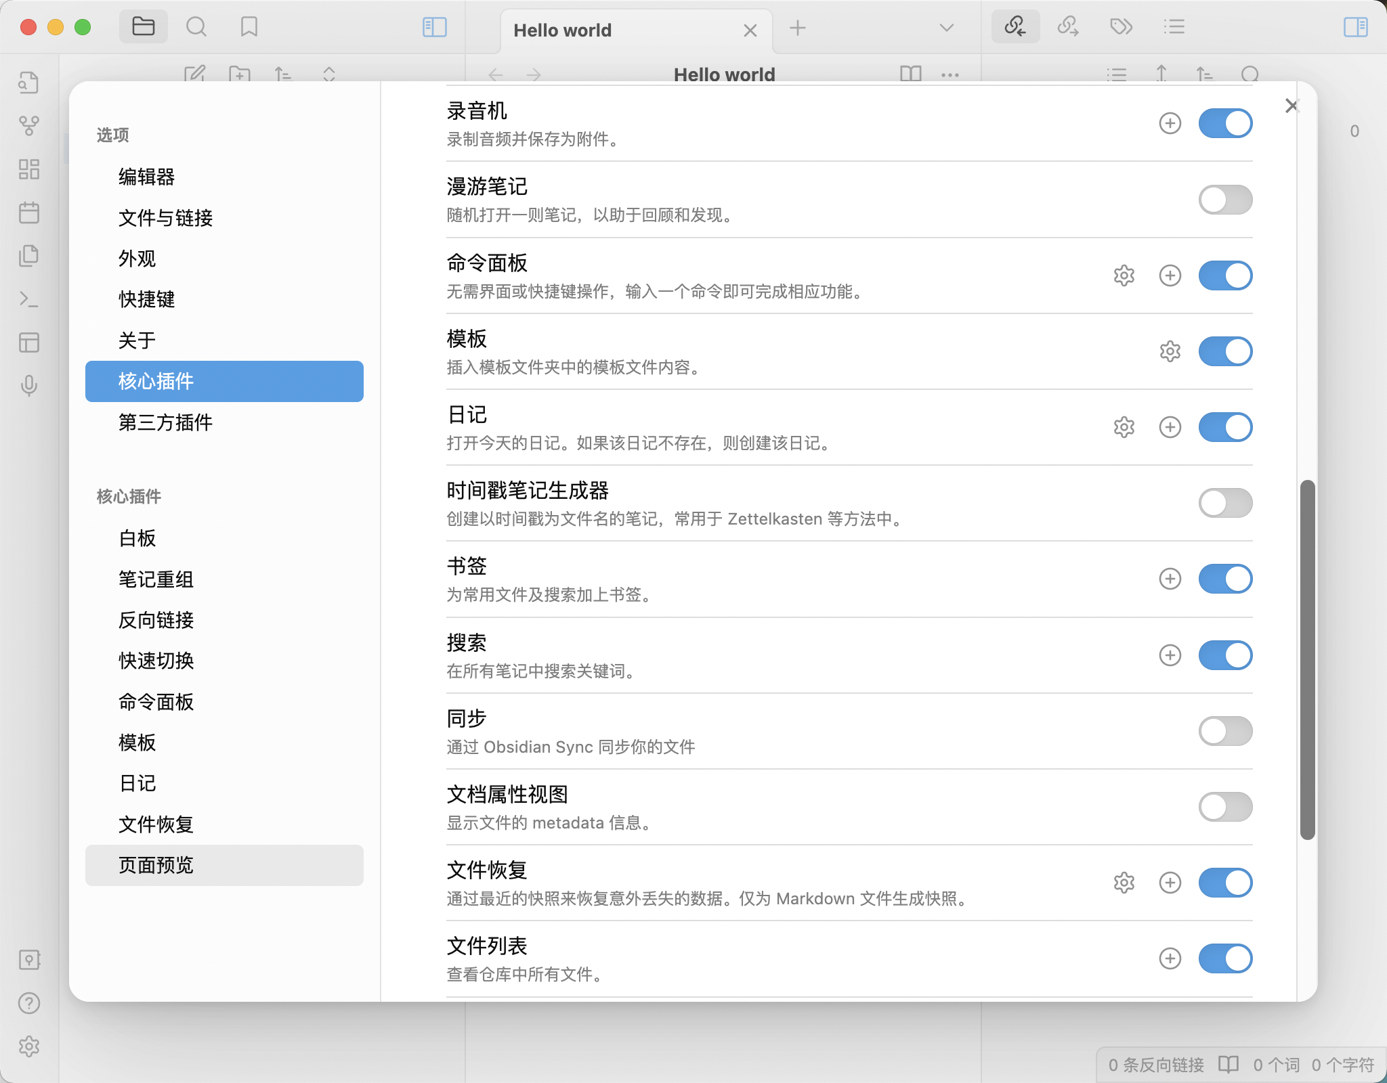
Task: Enable the 漫游笔记 plugin toggle
Action: (1224, 200)
